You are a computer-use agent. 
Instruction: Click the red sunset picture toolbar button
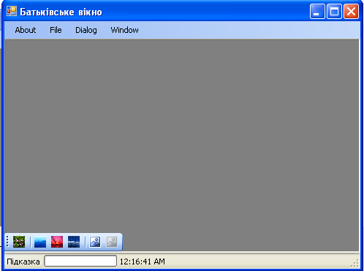(x=57, y=242)
